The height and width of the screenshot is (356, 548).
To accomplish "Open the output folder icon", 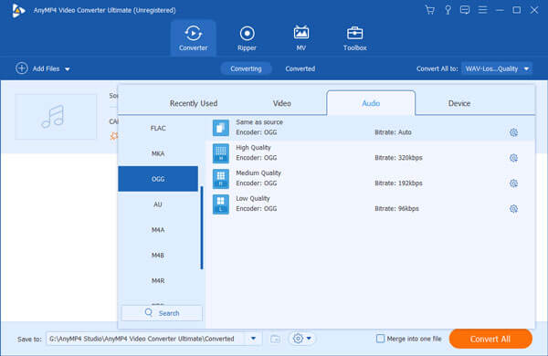I will pyautogui.click(x=276, y=339).
